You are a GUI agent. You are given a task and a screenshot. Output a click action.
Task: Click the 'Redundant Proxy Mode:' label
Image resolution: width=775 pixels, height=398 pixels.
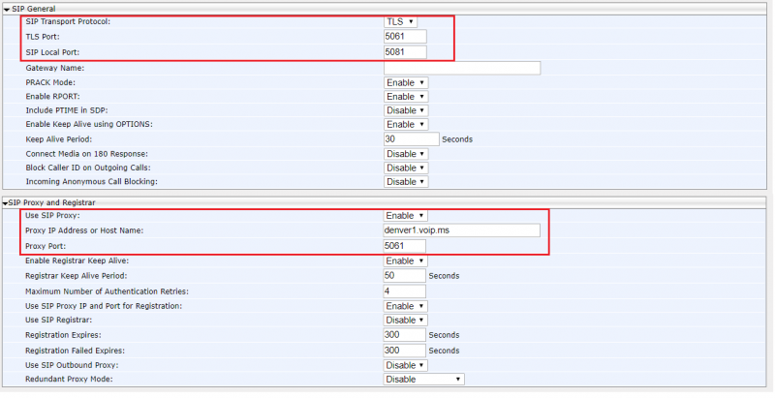[69, 380]
